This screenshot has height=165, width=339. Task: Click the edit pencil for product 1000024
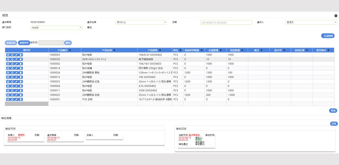point(16,73)
